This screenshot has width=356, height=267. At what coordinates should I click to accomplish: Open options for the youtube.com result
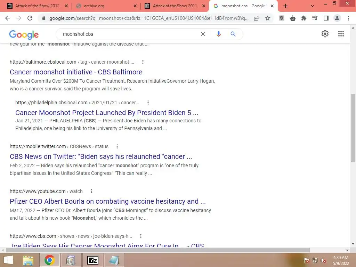click(91, 191)
